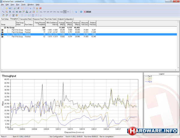Switch to the Transaction Rate tab
180x138 pixels.
pyautogui.click(x=25, y=19)
